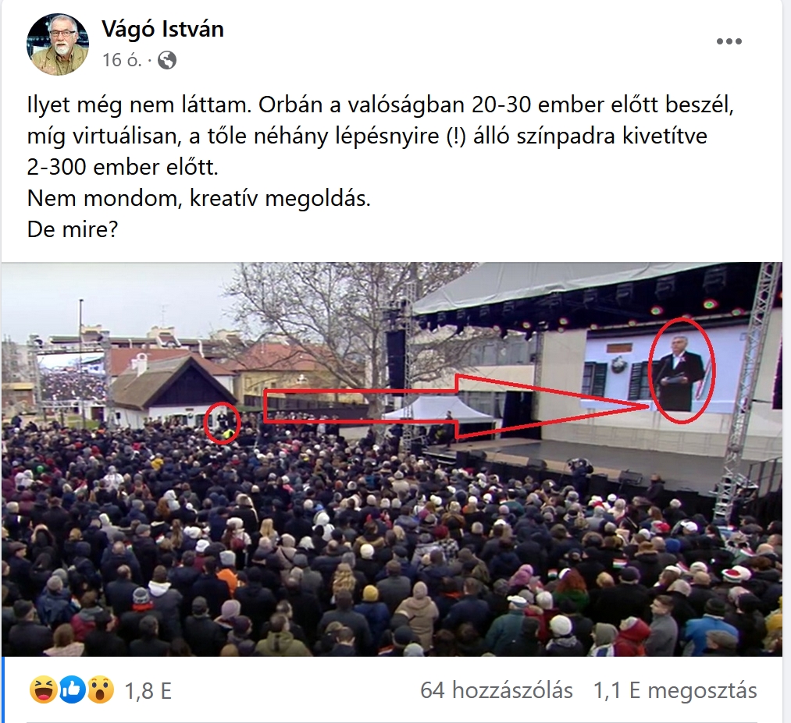The width and height of the screenshot is (791, 723).
Task: Click the large red circle on screen projection
Action: 682,370
